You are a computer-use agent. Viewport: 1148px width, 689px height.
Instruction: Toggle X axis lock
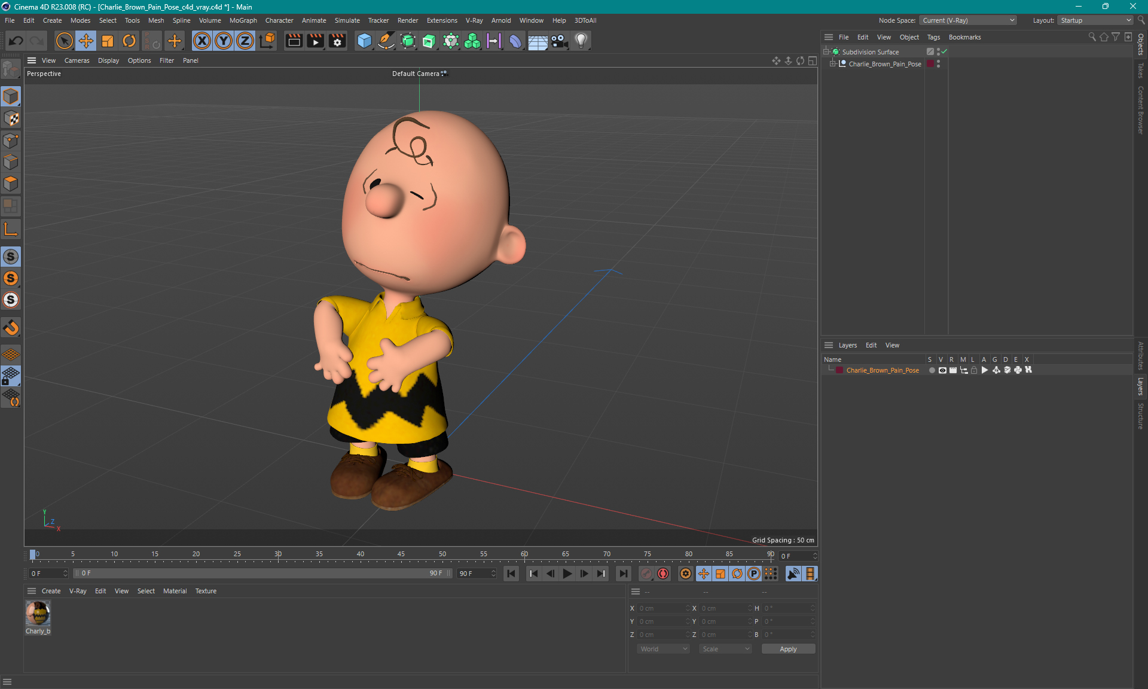pos(202,41)
